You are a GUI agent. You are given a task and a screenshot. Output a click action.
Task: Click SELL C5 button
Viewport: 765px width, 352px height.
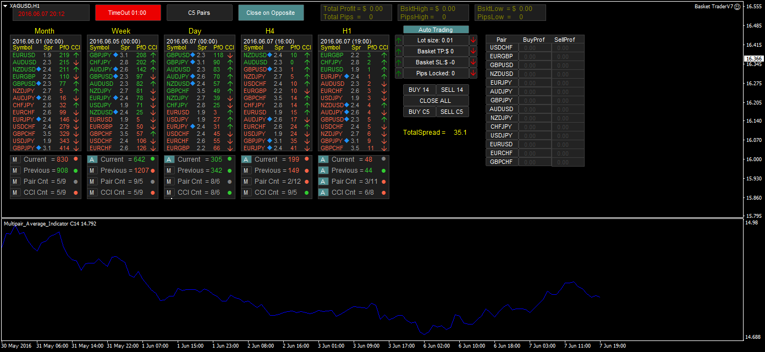coord(452,112)
